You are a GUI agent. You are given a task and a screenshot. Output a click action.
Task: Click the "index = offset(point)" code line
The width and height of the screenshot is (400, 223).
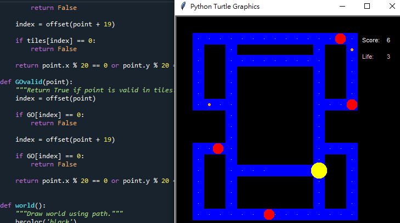[55, 98]
